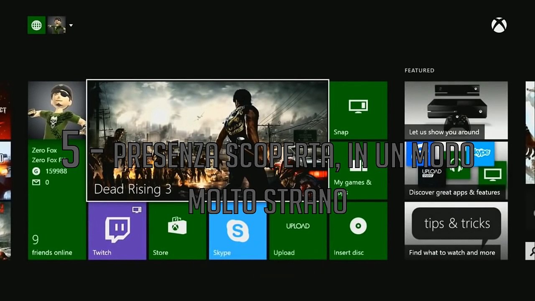Expand the profile dropdown arrow
This screenshot has width=535, height=301.
[x=71, y=26]
